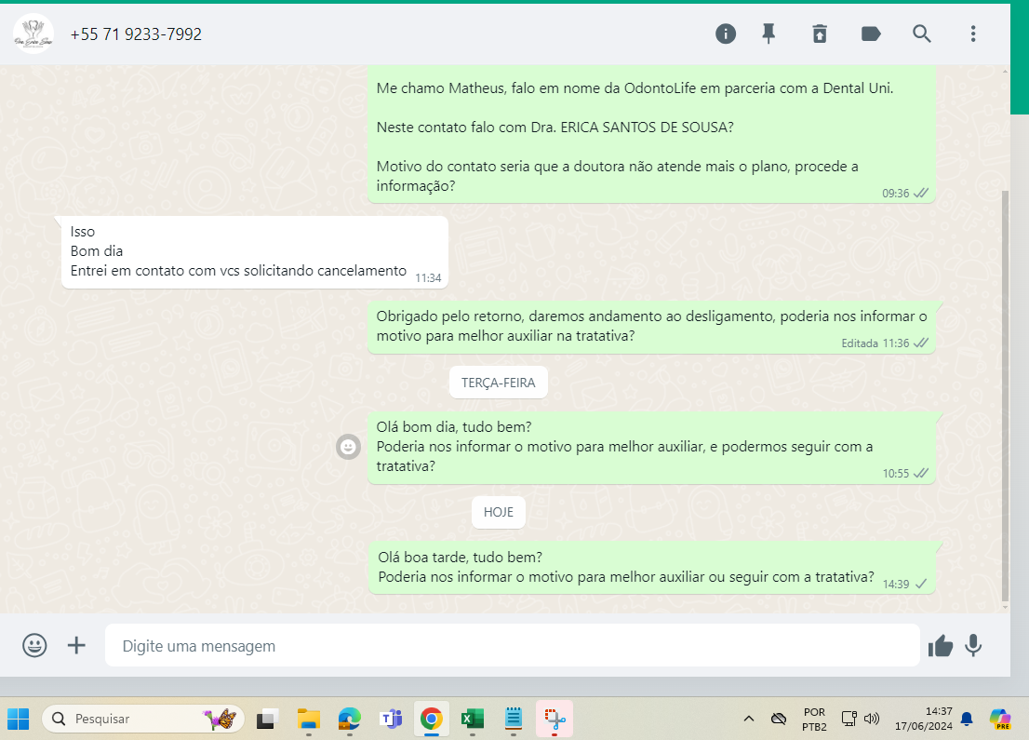Click contact number +55 71 9233-7992

(x=136, y=34)
